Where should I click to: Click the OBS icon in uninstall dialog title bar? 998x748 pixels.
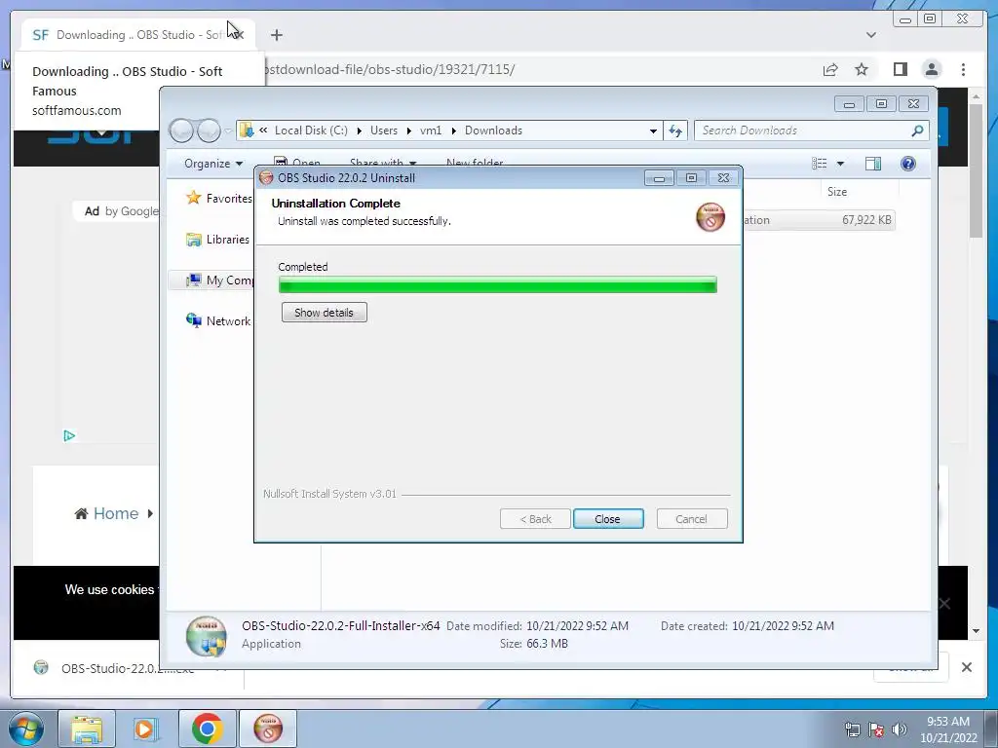click(x=267, y=178)
